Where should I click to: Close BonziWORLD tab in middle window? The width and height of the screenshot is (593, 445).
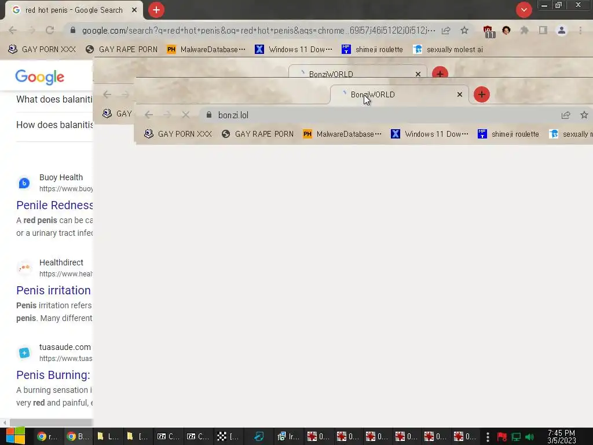418,74
